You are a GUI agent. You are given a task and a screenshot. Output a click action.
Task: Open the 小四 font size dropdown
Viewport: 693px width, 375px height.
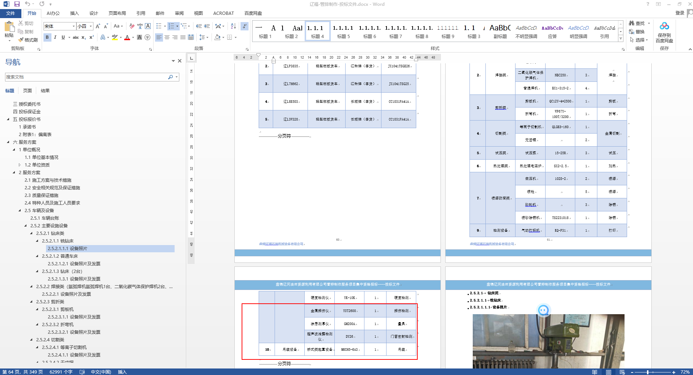point(91,26)
